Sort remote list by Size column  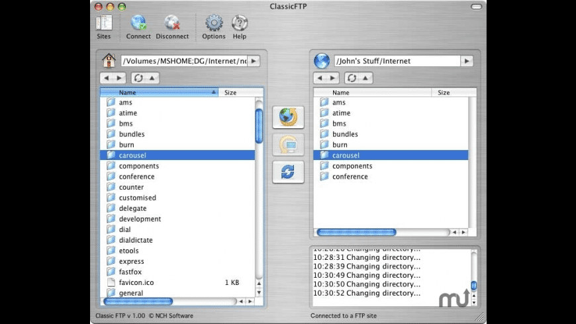pos(454,93)
